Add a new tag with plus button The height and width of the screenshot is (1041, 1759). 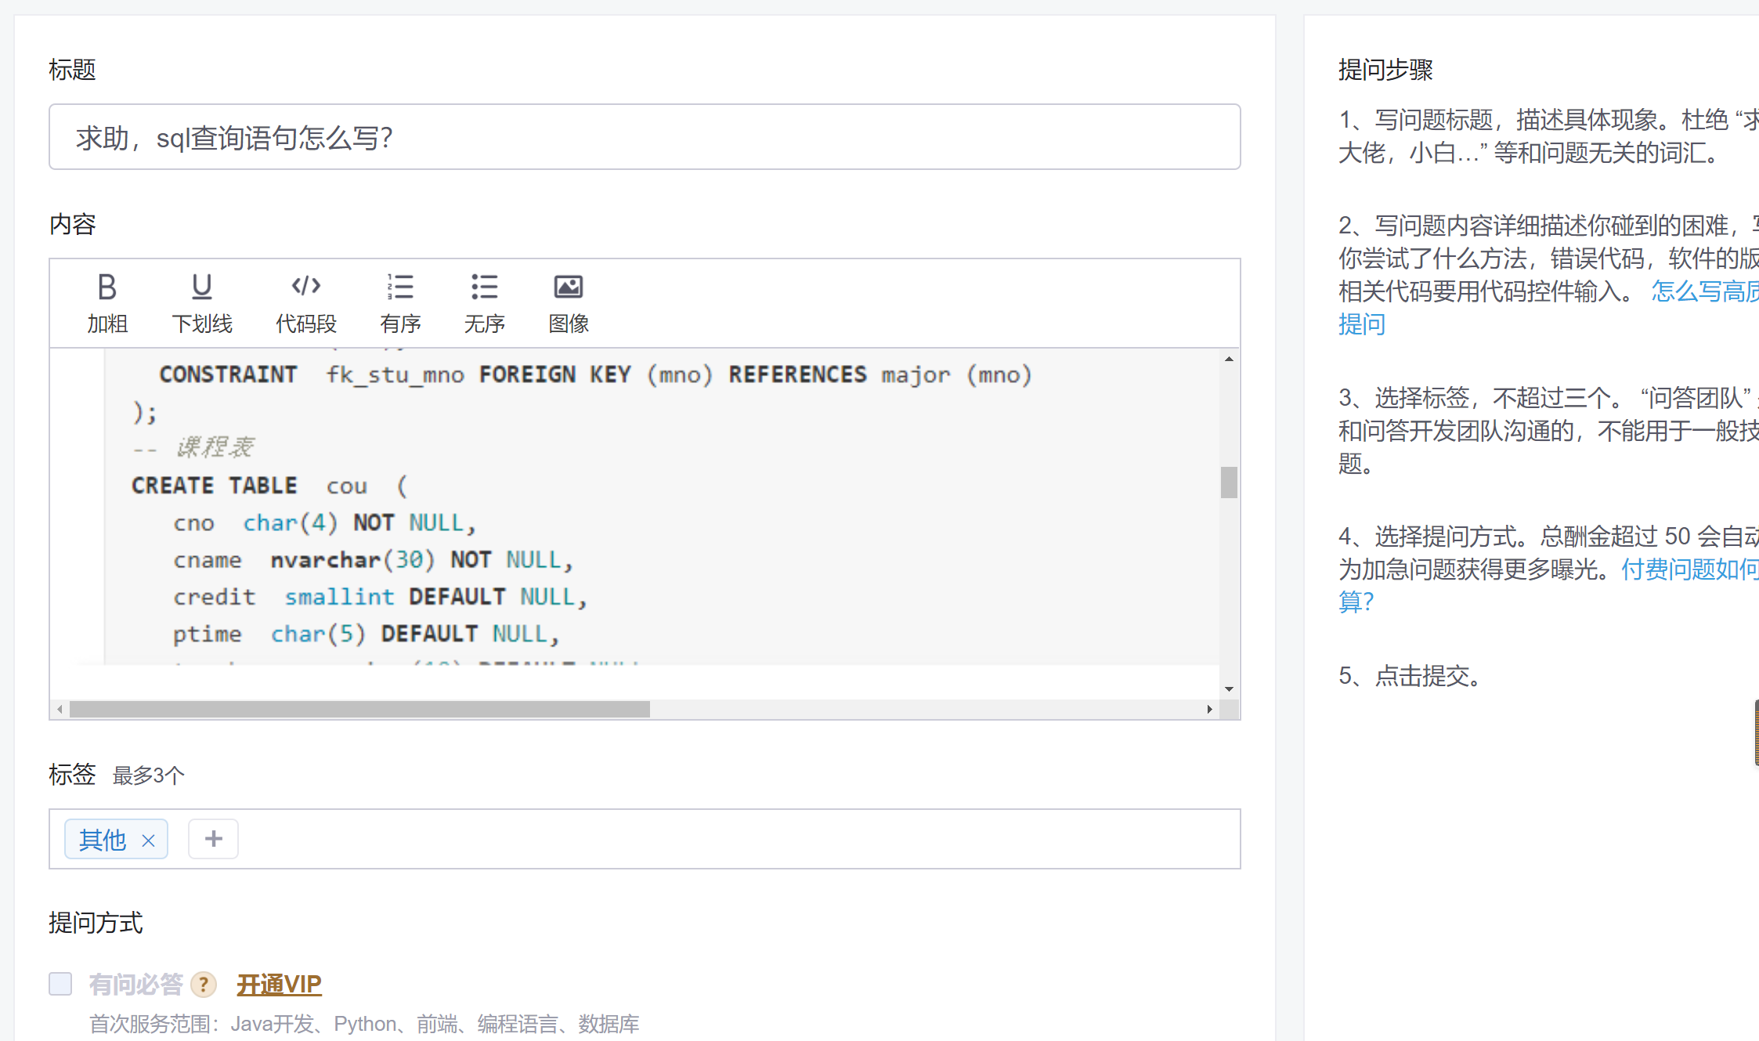click(213, 839)
